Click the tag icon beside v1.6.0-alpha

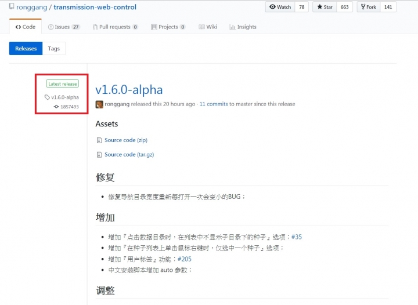(47, 97)
